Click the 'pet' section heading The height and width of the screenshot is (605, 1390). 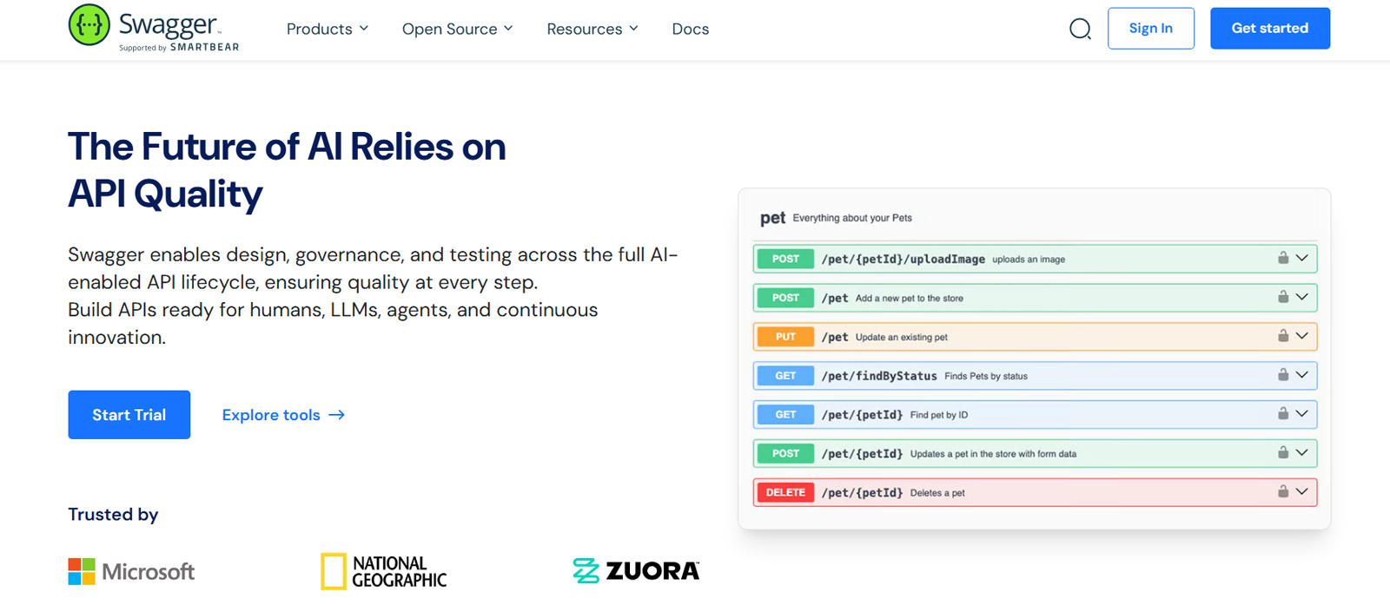pyautogui.click(x=772, y=218)
